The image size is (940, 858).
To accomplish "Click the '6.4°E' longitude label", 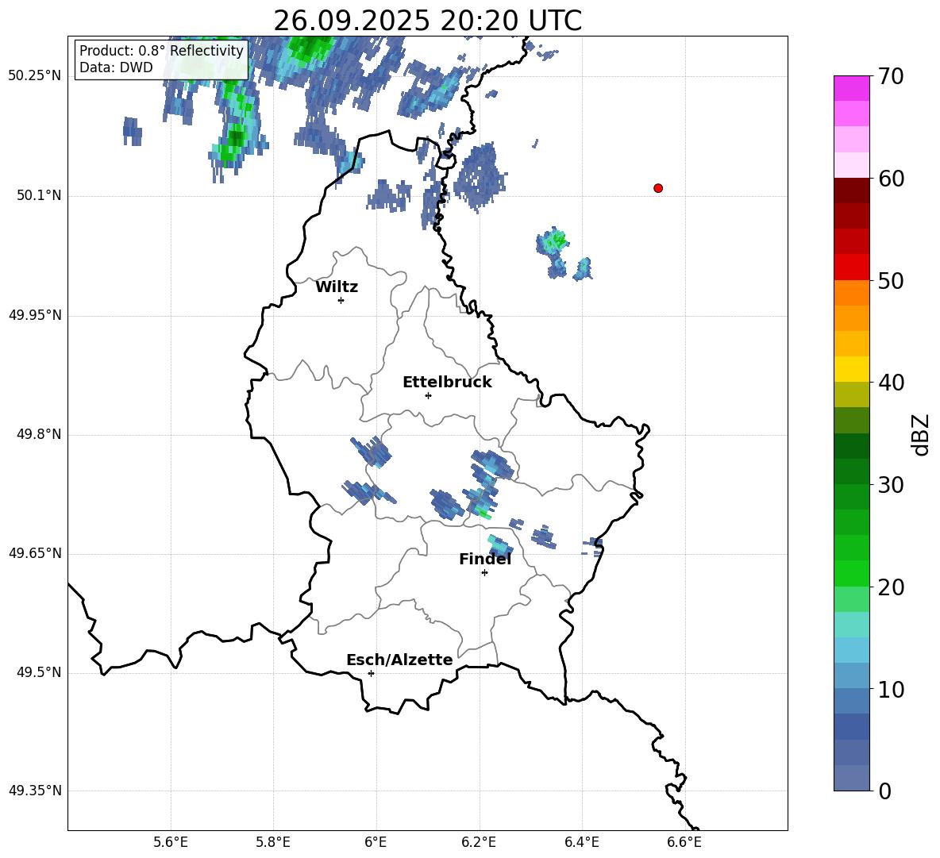I will click(x=581, y=842).
